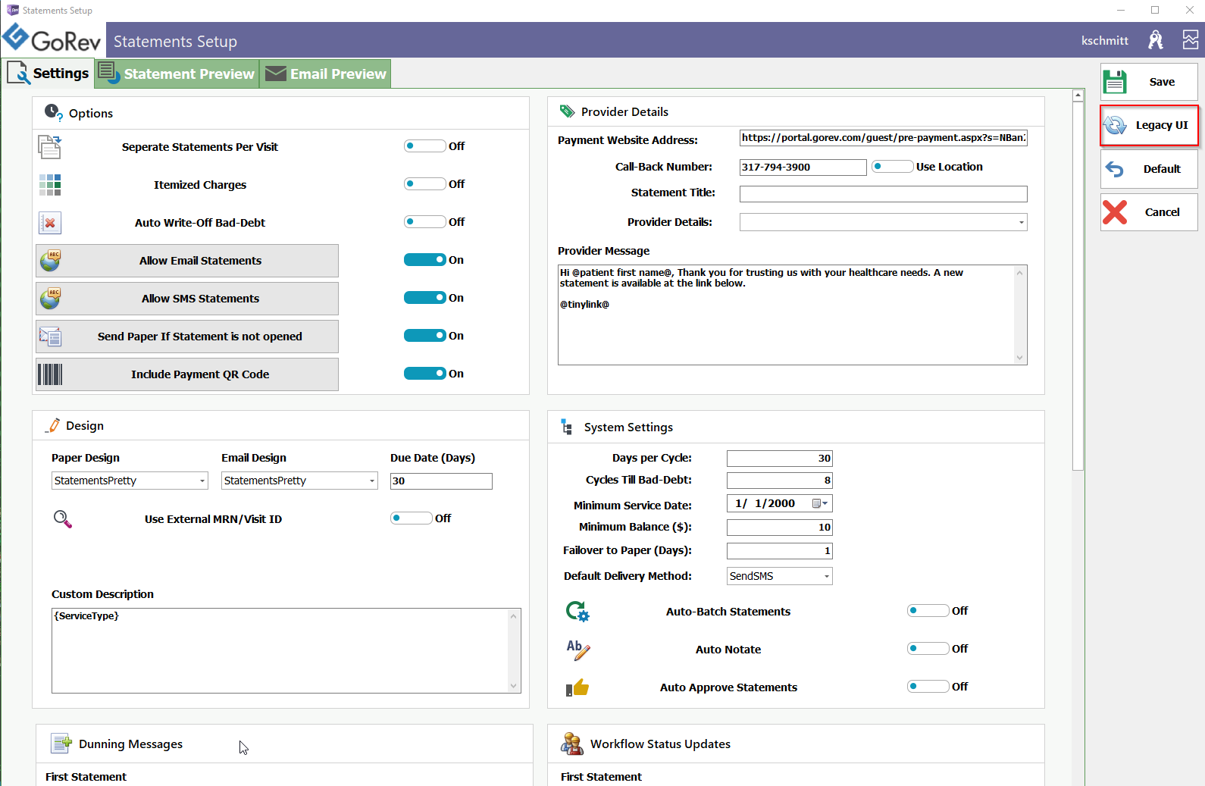Click the Separate Statements Per Visit document icon
The image size is (1205, 786).
point(50,146)
